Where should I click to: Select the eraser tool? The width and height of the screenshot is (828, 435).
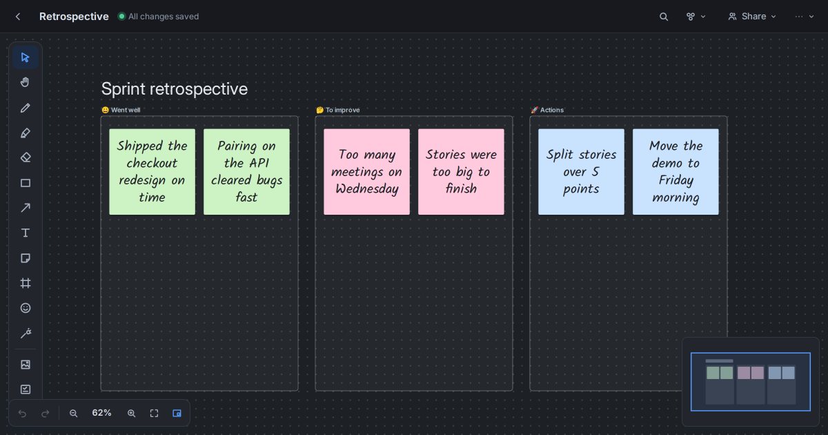pyautogui.click(x=26, y=157)
